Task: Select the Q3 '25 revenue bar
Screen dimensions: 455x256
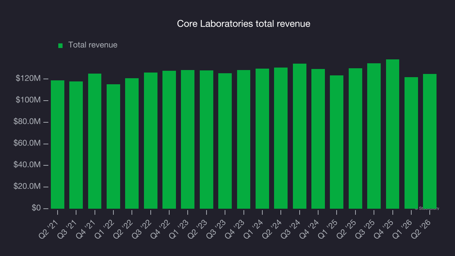Action: (374, 136)
